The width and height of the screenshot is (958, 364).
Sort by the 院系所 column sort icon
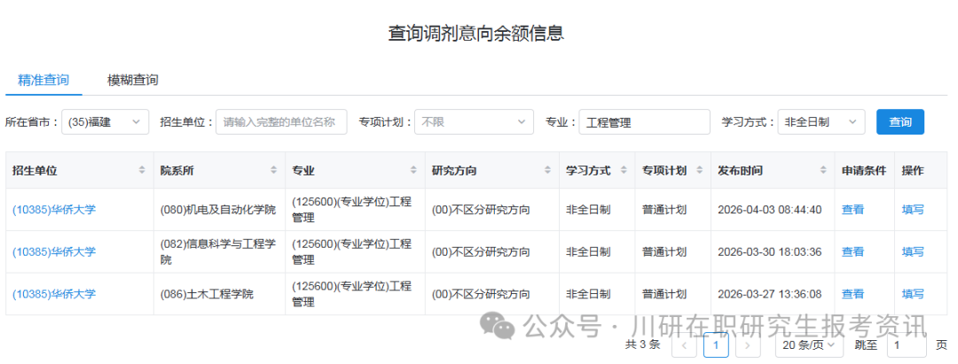(274, 170)
